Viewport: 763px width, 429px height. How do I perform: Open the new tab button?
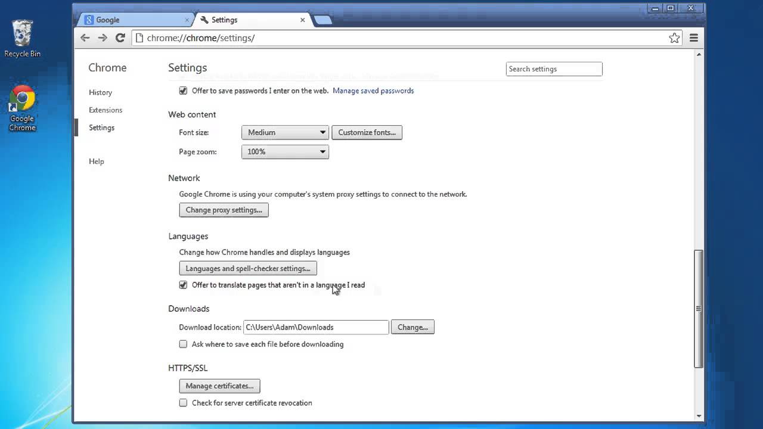(x=322, y=20)
